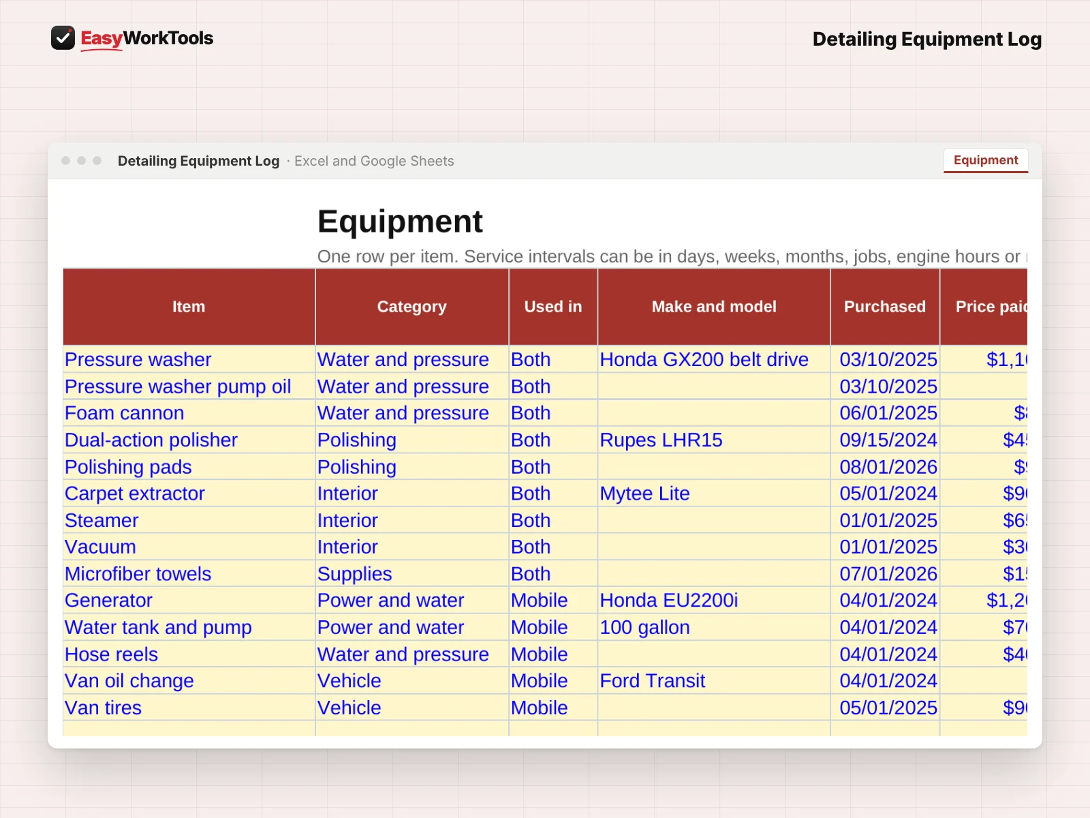Image resolution: width=1090 pixels, height=818 pixels.
Task: Click the EasyWorkTools checkmark logo icon
Action: pos(63,38)
